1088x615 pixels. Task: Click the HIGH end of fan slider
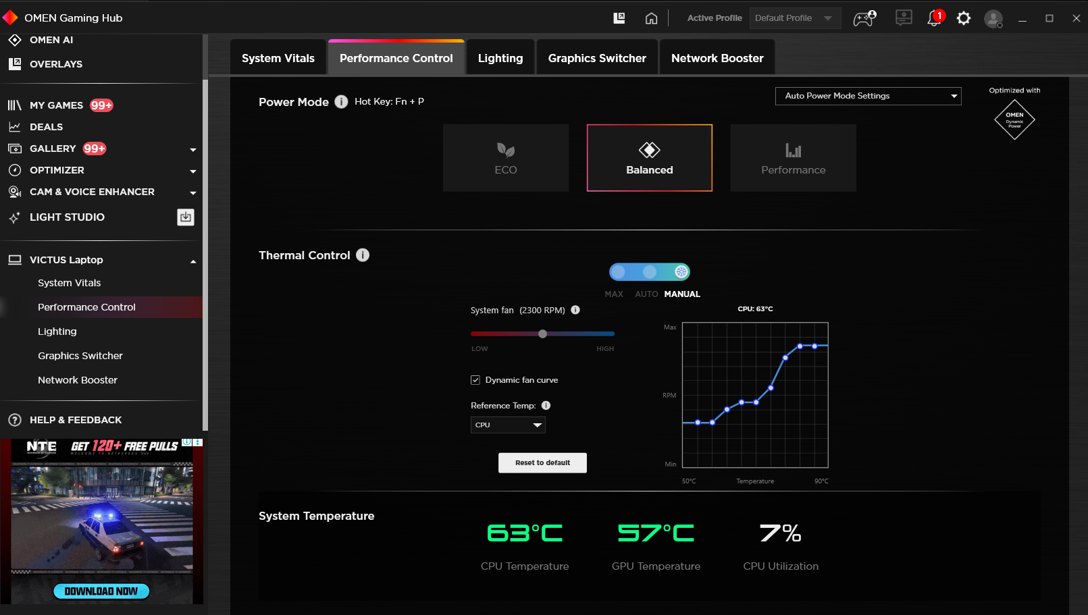point(605,349)
